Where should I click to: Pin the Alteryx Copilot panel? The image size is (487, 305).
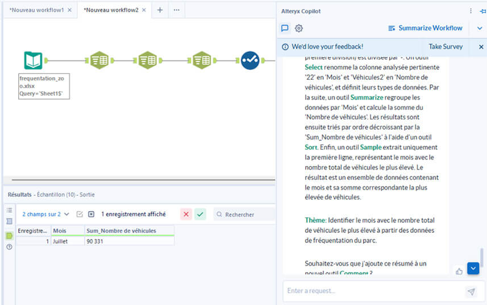point(483,11)
